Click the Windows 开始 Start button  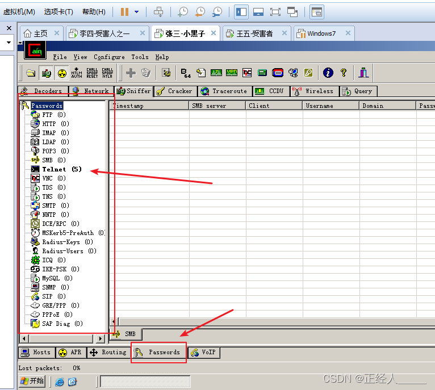click(32, 381)
